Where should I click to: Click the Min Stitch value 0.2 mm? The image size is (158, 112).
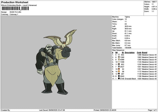tap(127, 43)
